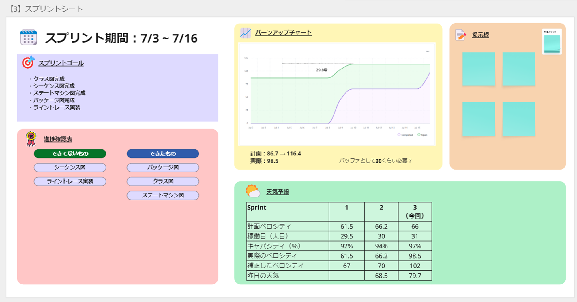Screen dimensions: 577x302
Task: Click the line chart icon beside バーンアップチャート
Action: tap(246, 33)
